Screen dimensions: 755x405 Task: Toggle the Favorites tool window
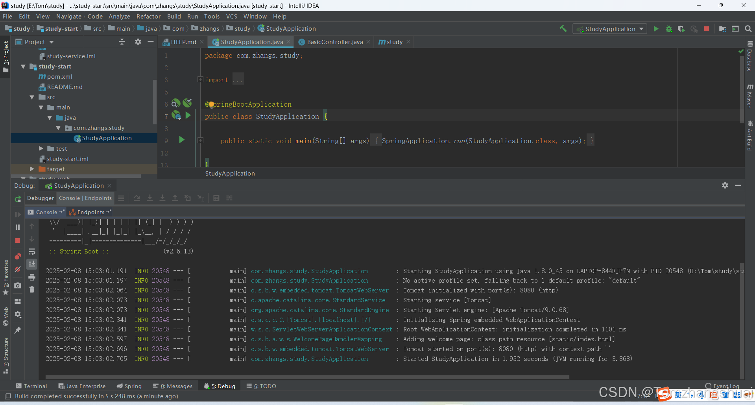pyautogui.click(x=6, y=275)
